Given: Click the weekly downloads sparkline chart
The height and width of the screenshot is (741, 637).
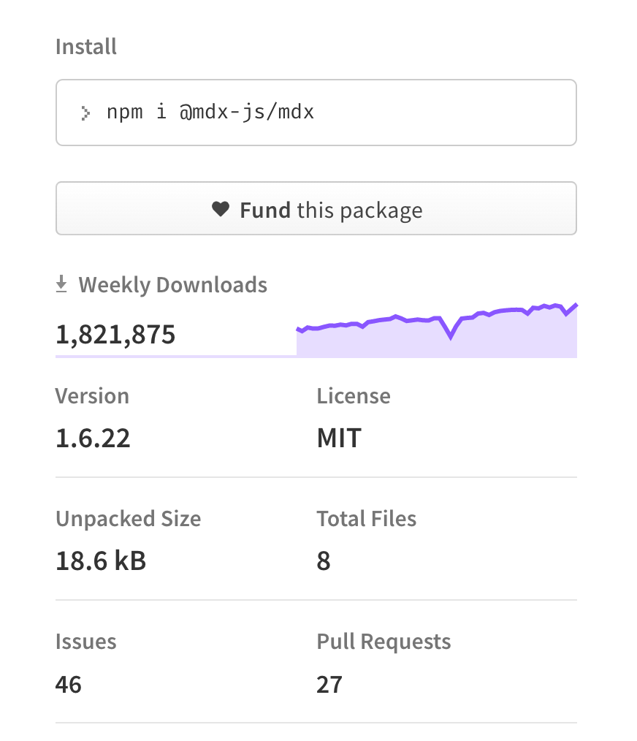Looking at the screenshot, I should pyautogui.click(x=437, y=330).
